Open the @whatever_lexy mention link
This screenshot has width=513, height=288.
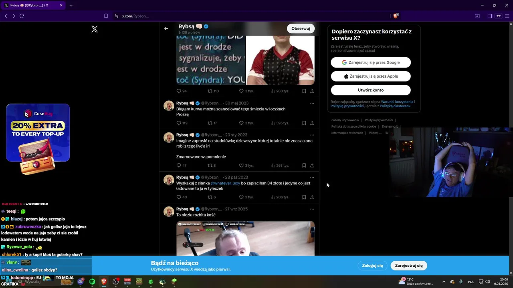[x=225, y=183]
